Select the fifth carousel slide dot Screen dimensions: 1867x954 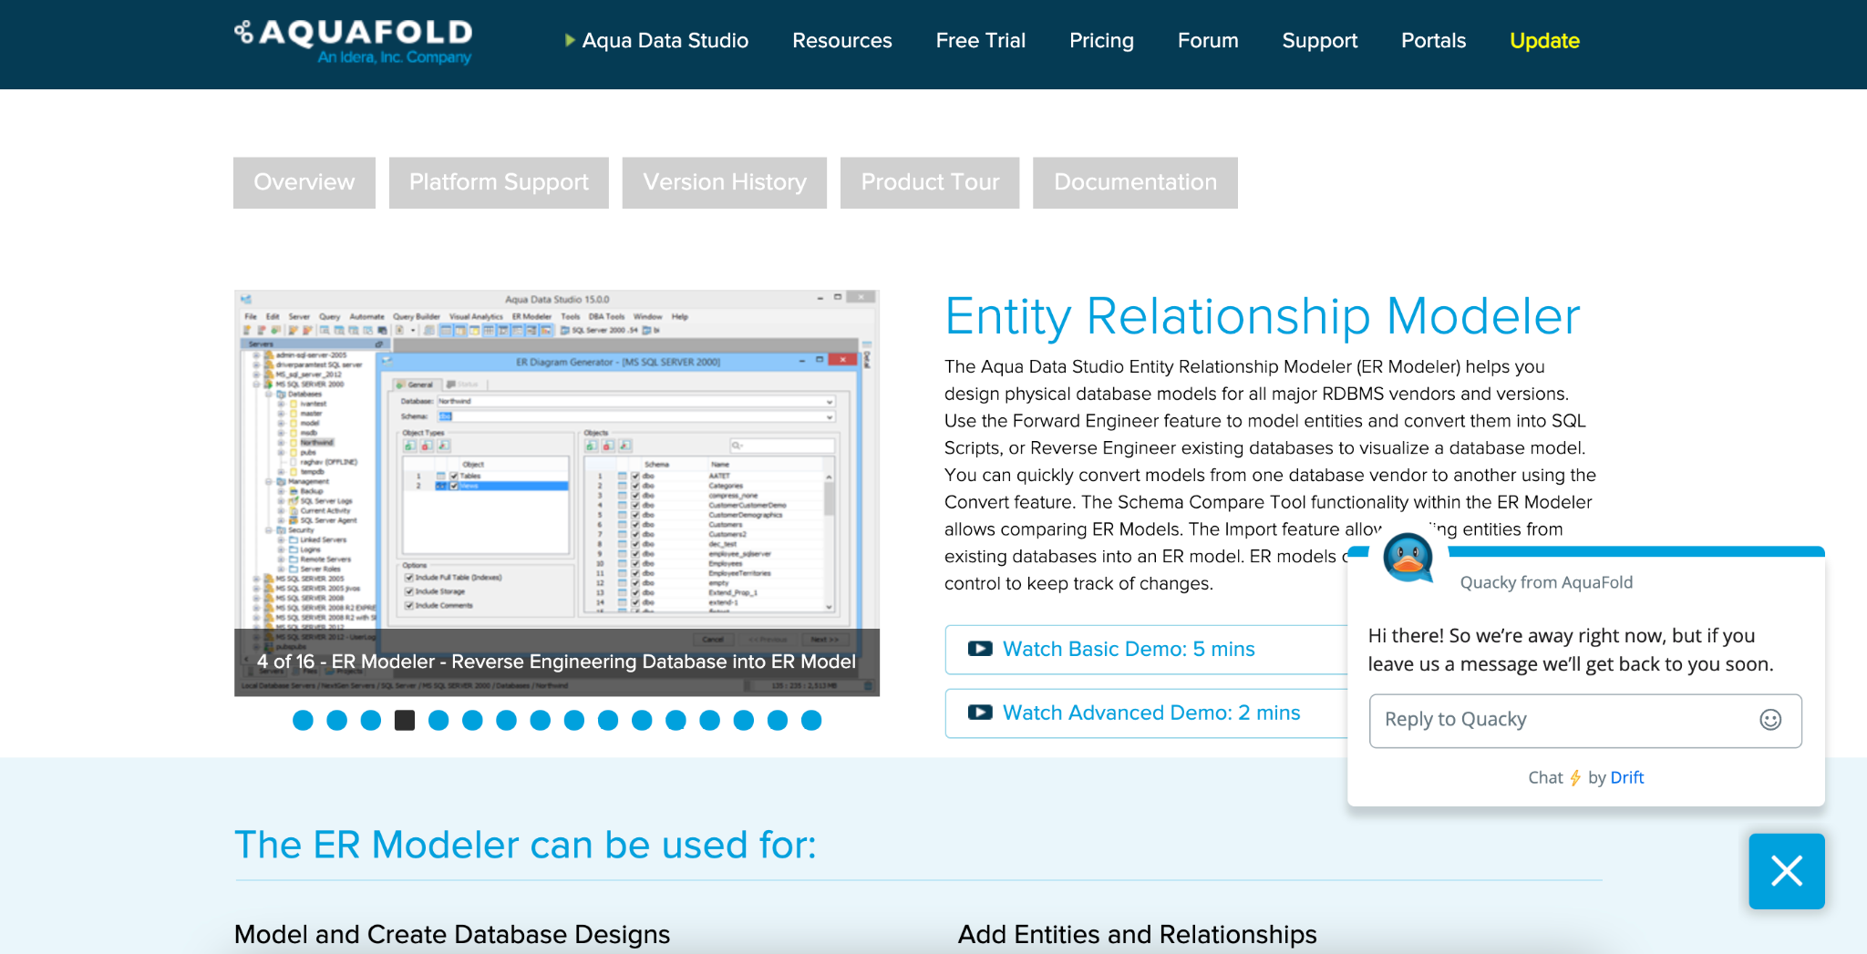[x=438, y=721]
